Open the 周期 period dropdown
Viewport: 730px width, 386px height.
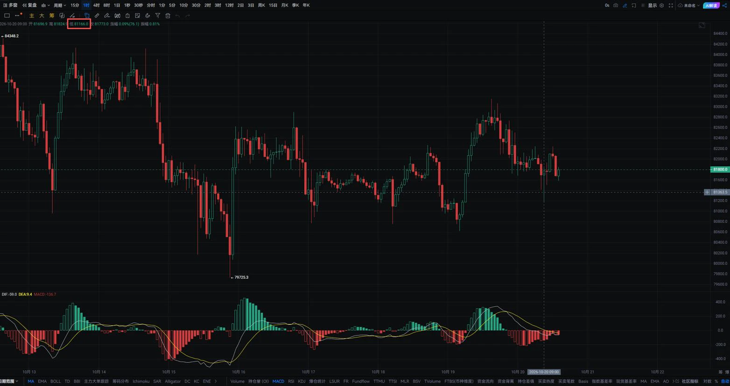60,6
